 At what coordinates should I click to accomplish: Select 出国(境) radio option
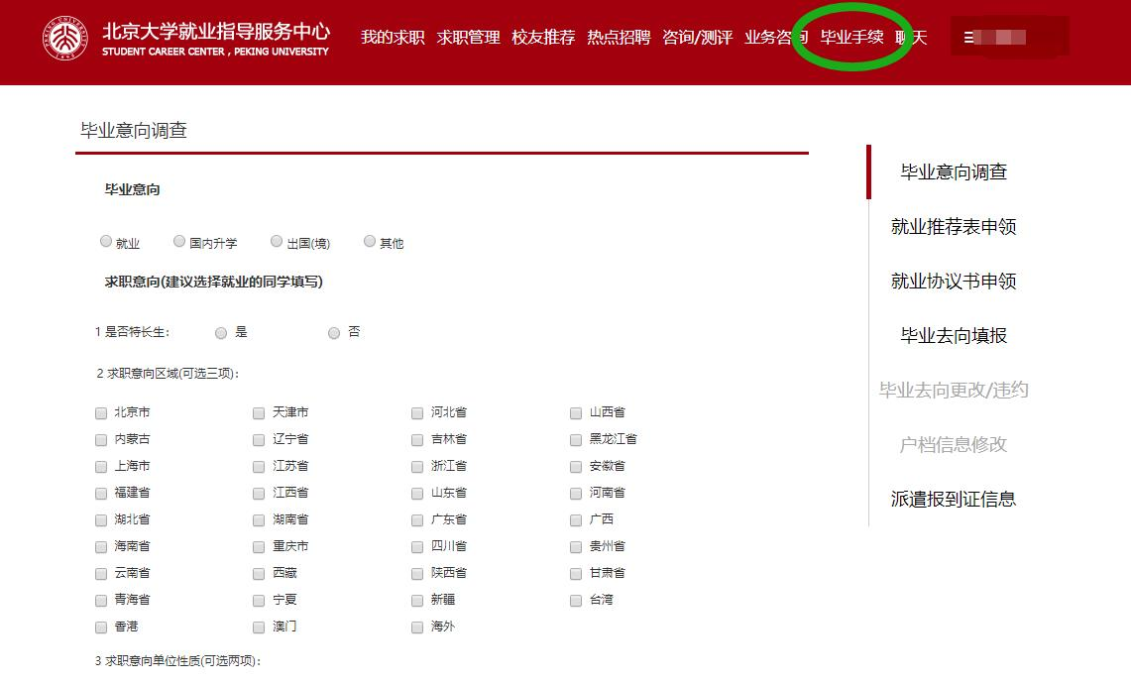coord(277,241)
